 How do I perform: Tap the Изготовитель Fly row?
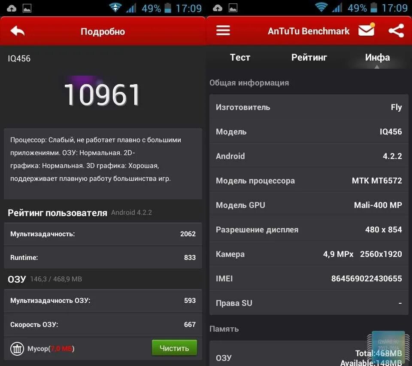click(x=309, y=107)
